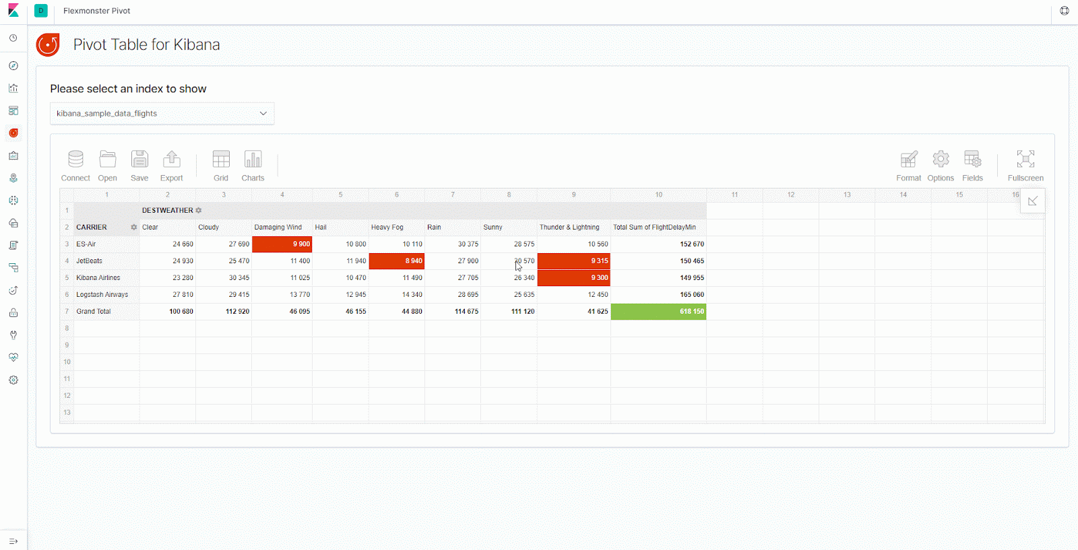This screenshot has height=550, width=1078.
Task: Click cell value 152 670
Action: coord(659,244)
